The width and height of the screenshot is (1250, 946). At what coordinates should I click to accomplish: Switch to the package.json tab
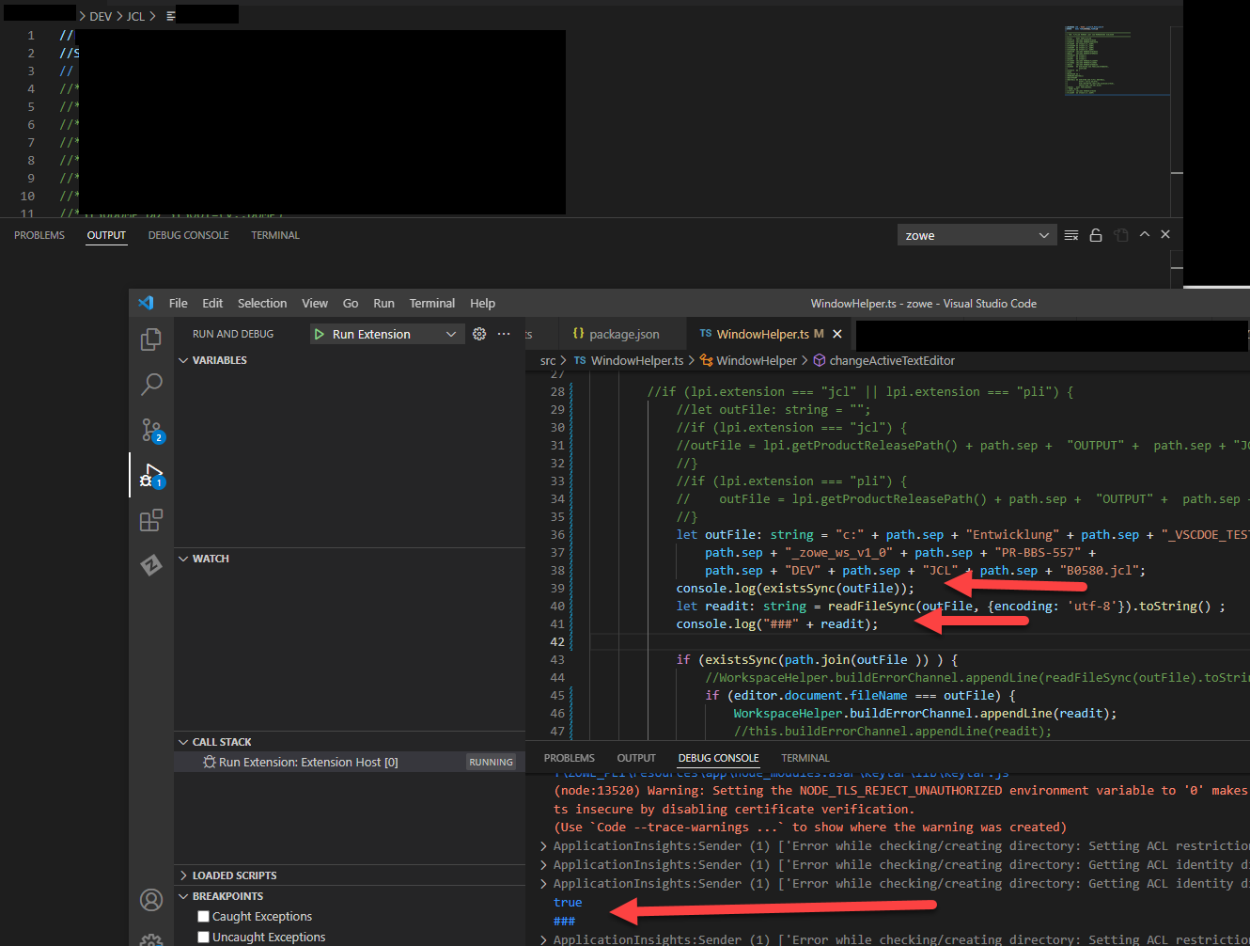click(622, 333)
